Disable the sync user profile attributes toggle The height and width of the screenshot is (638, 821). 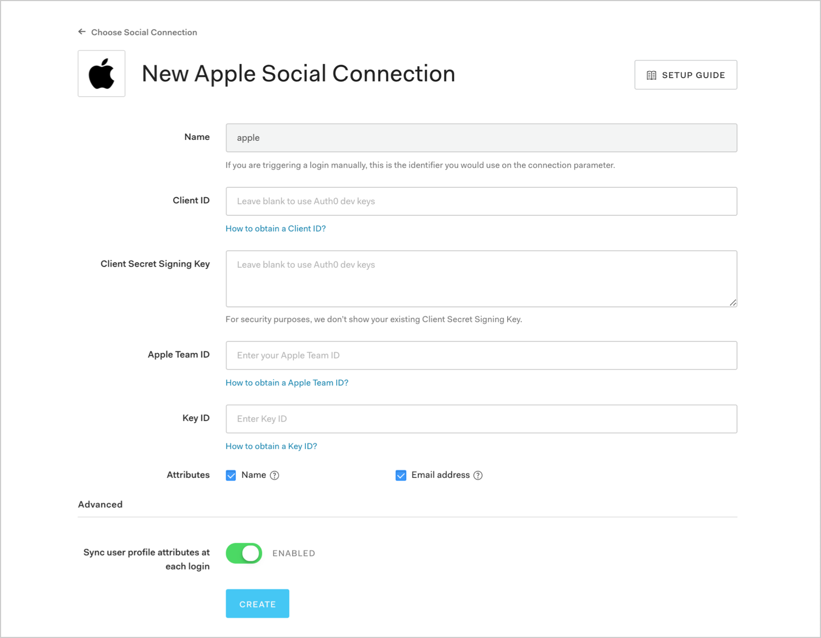pos(243,553)
